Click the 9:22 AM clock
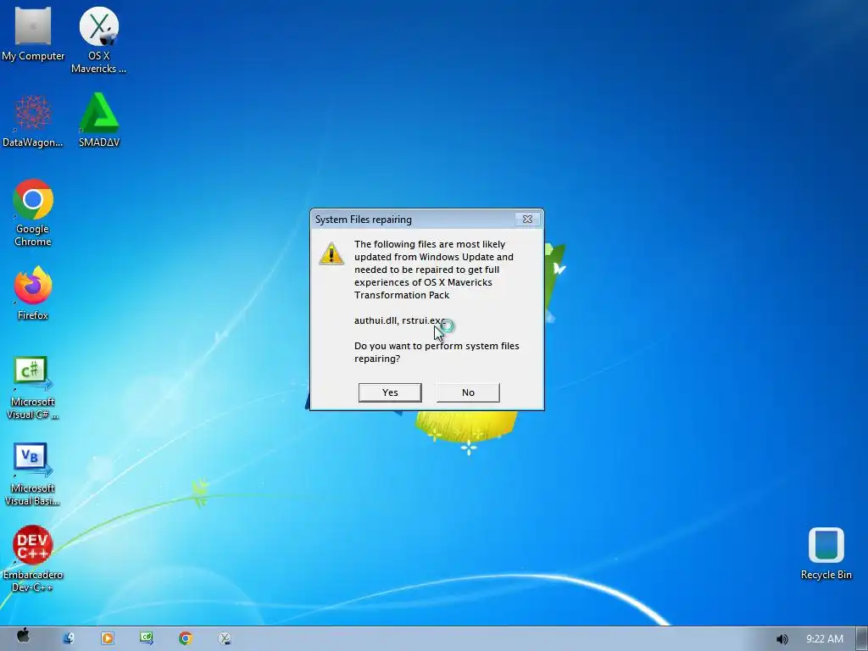The image size is (868, 651). pyautogui.click(x=824, y=639)
